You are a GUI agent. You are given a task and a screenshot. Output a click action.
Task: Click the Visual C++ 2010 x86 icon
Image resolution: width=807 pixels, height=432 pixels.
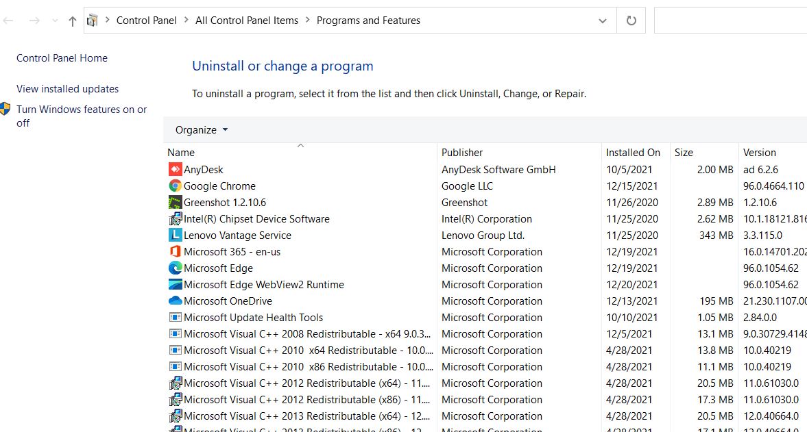click(175, 366)
